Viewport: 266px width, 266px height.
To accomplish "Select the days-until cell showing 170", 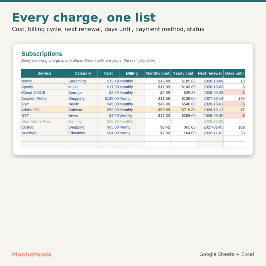I will pyautogui.click(x=234, y=98).
